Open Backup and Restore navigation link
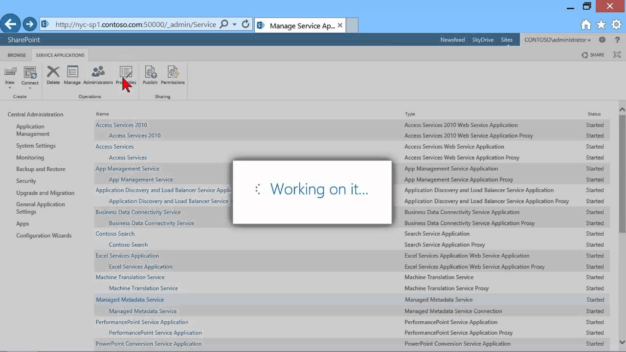Image resolution: width=626 pixels, height=352 pixels. (x=41, y=169)
